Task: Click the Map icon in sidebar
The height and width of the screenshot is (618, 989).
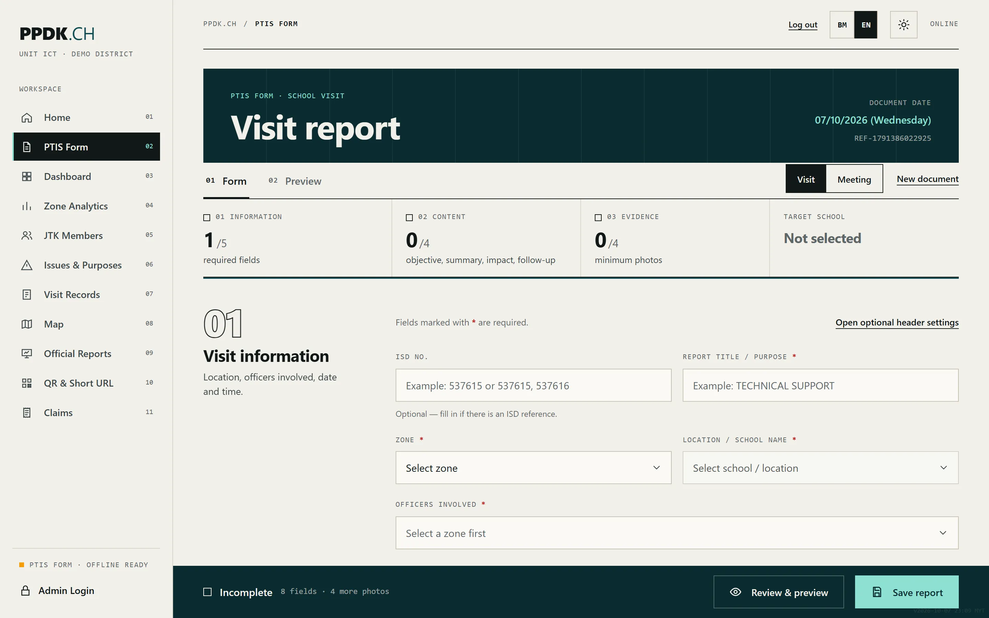Action: tap(26, 324)
